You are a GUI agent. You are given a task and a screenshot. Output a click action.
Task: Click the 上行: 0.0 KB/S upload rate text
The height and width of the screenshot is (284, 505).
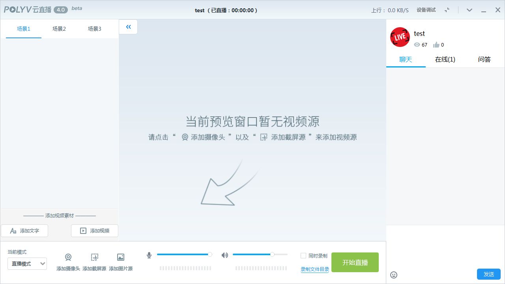[390, 10]
